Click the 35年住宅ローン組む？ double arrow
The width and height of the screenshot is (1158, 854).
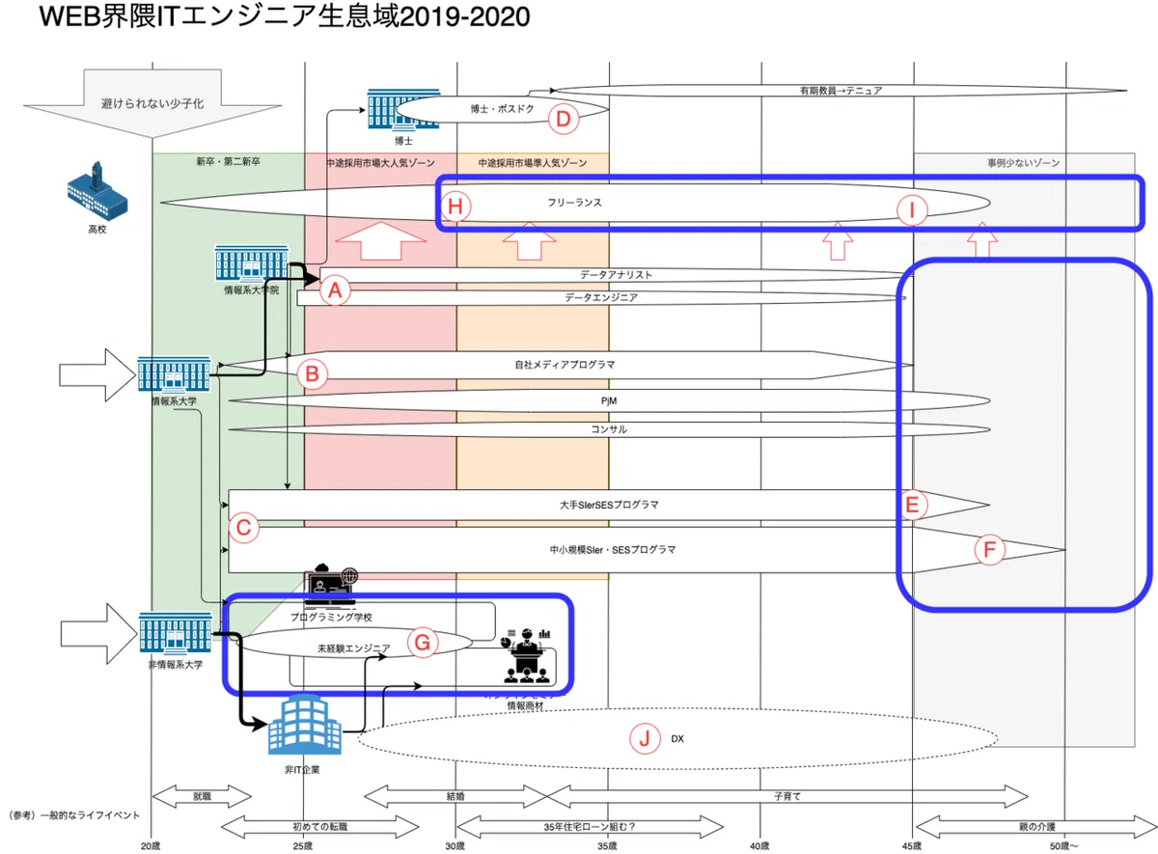coord(589,827)
